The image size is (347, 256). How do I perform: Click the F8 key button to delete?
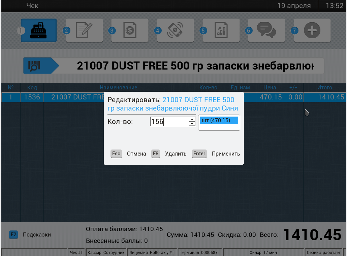point(156,154)
